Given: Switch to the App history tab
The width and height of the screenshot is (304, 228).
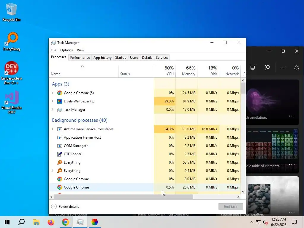Looking at the screenshot, I should click(x=102, y=58).
